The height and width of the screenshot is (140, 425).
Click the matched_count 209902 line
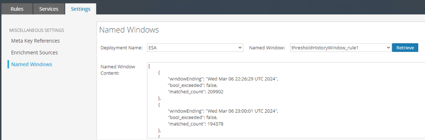[196, 92]
